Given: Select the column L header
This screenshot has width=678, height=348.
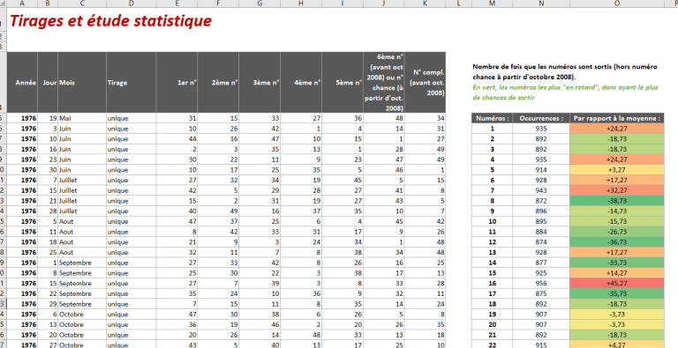Looking at the screenshot, I should click(x=458, y=4).
